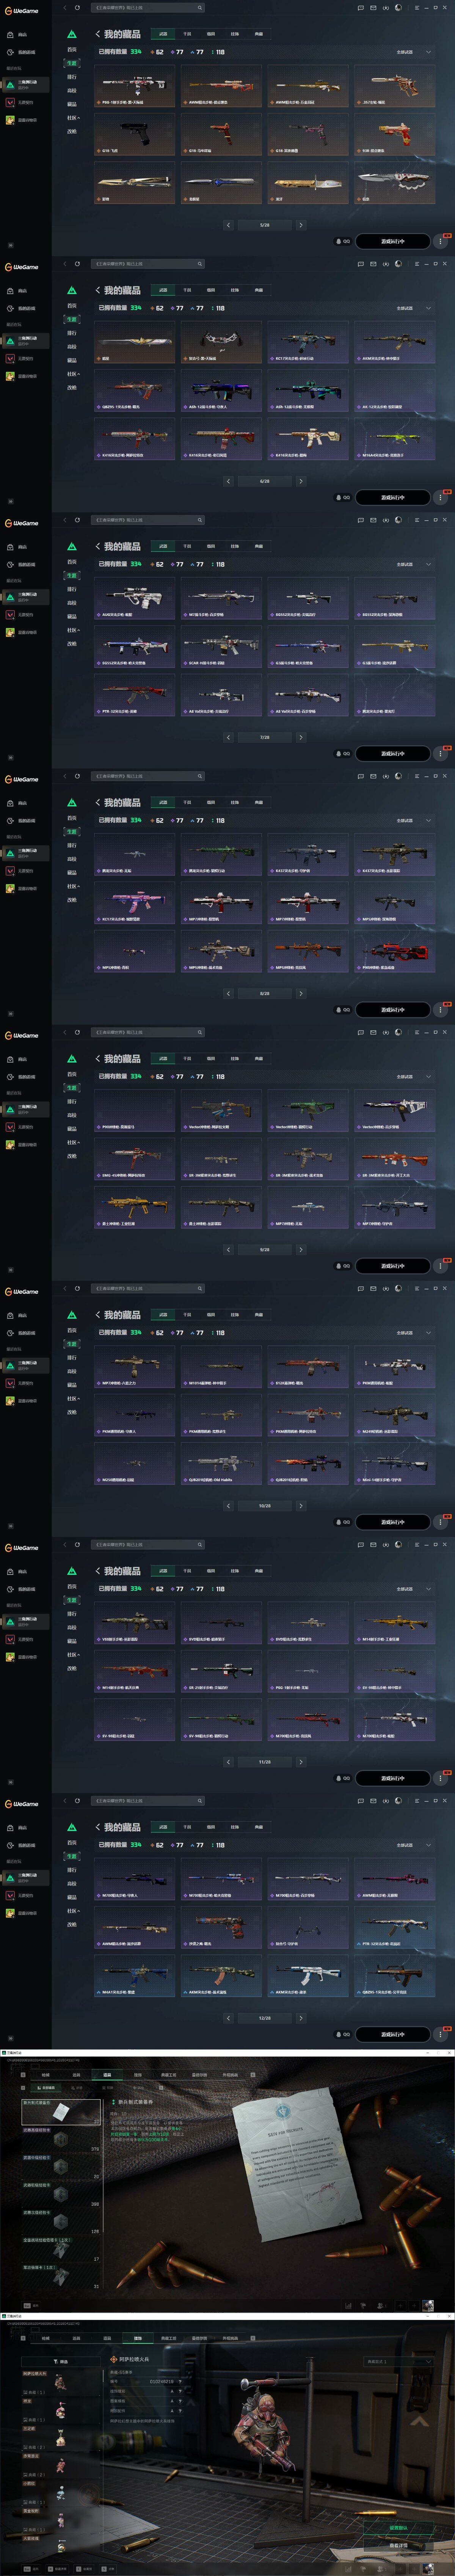This screenshot has width=455, height=2576.
Task: Select the highlighted 武器 tab on the 9/28 page
Action: [x=163, y=1058]
